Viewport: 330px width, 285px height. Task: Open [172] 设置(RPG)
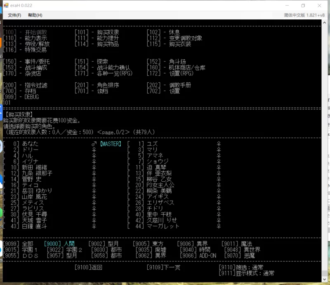click(x=170, y=73)
